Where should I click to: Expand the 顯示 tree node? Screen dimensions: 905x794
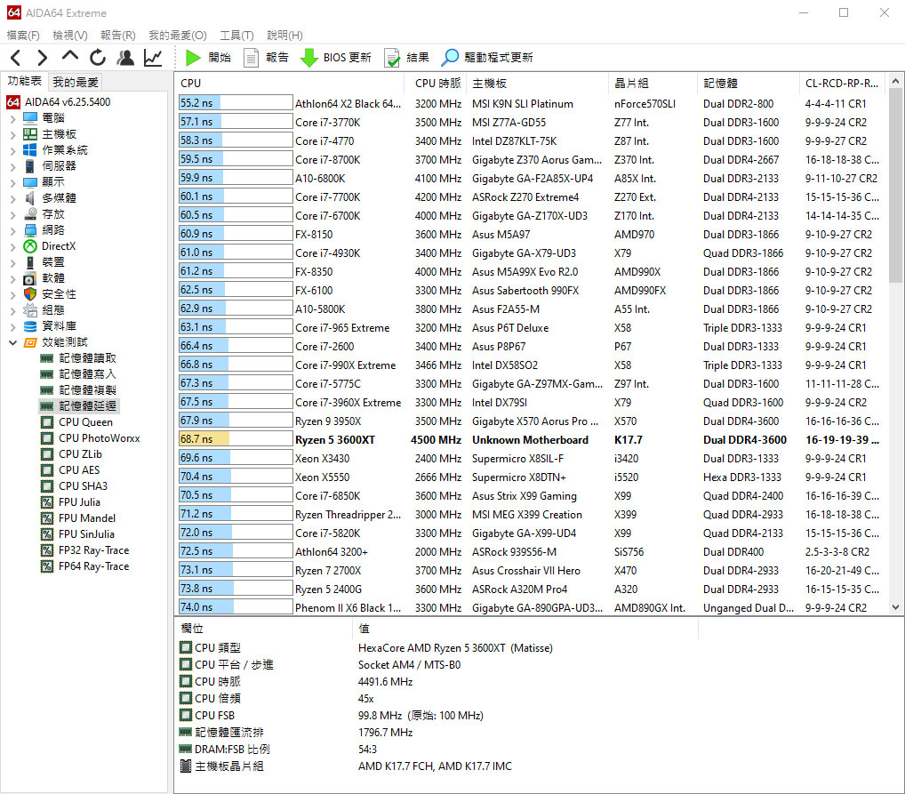(x=12, y=182)
